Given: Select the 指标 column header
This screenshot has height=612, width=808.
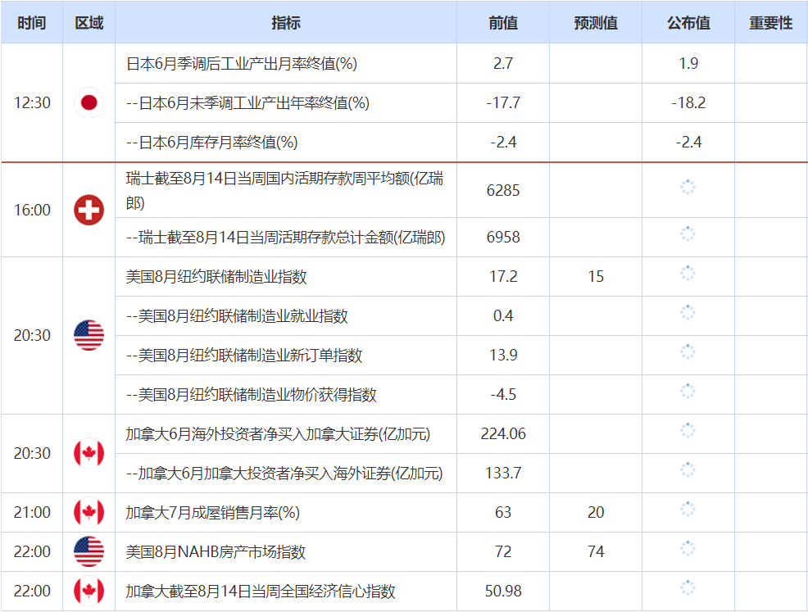Looking at the screenshot, I should (285, 23).
